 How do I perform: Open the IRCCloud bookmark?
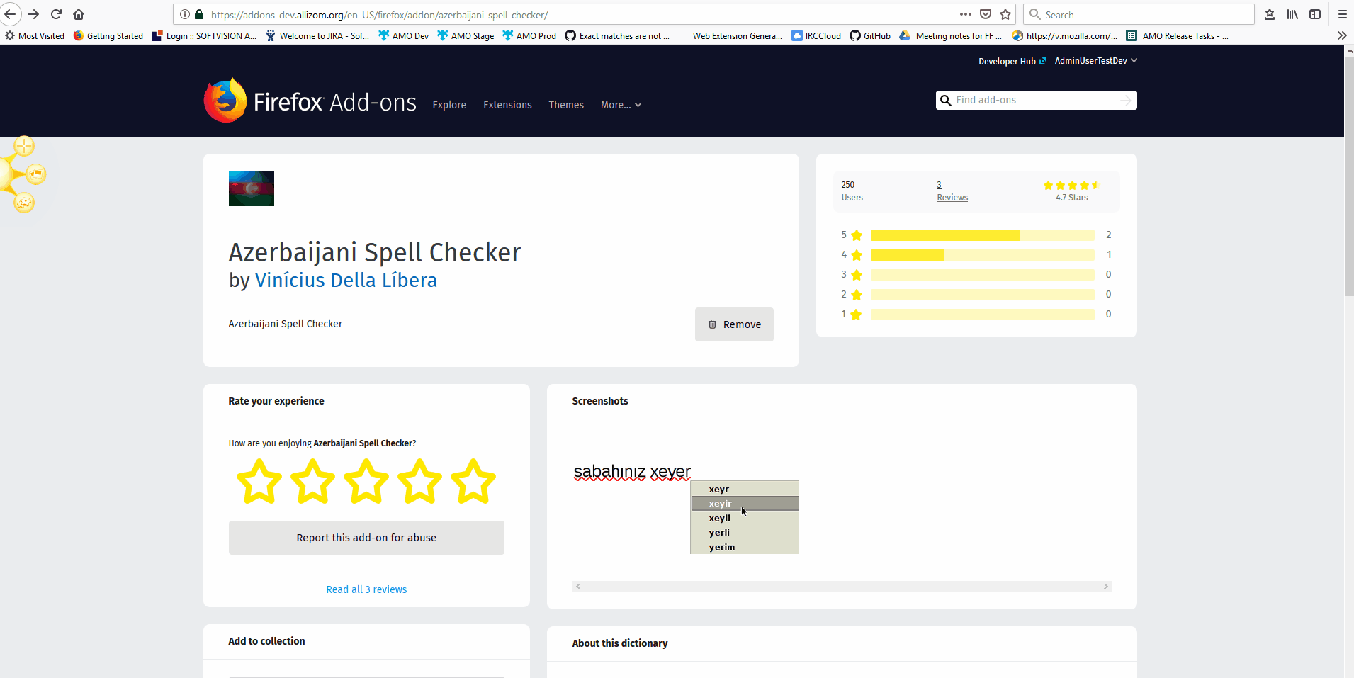pos(816,35)
